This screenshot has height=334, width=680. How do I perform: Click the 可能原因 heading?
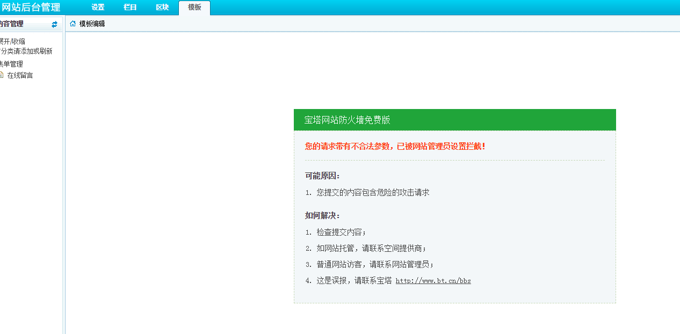[323, 176]
